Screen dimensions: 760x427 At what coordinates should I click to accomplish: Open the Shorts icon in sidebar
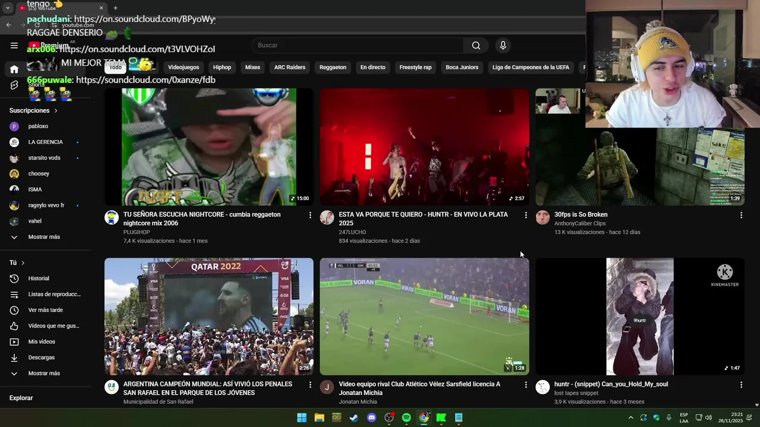14,85
